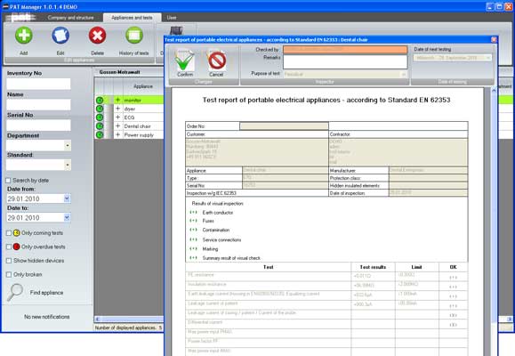
Task: Switch to Company and structure tab
Action: click(70, 18)
